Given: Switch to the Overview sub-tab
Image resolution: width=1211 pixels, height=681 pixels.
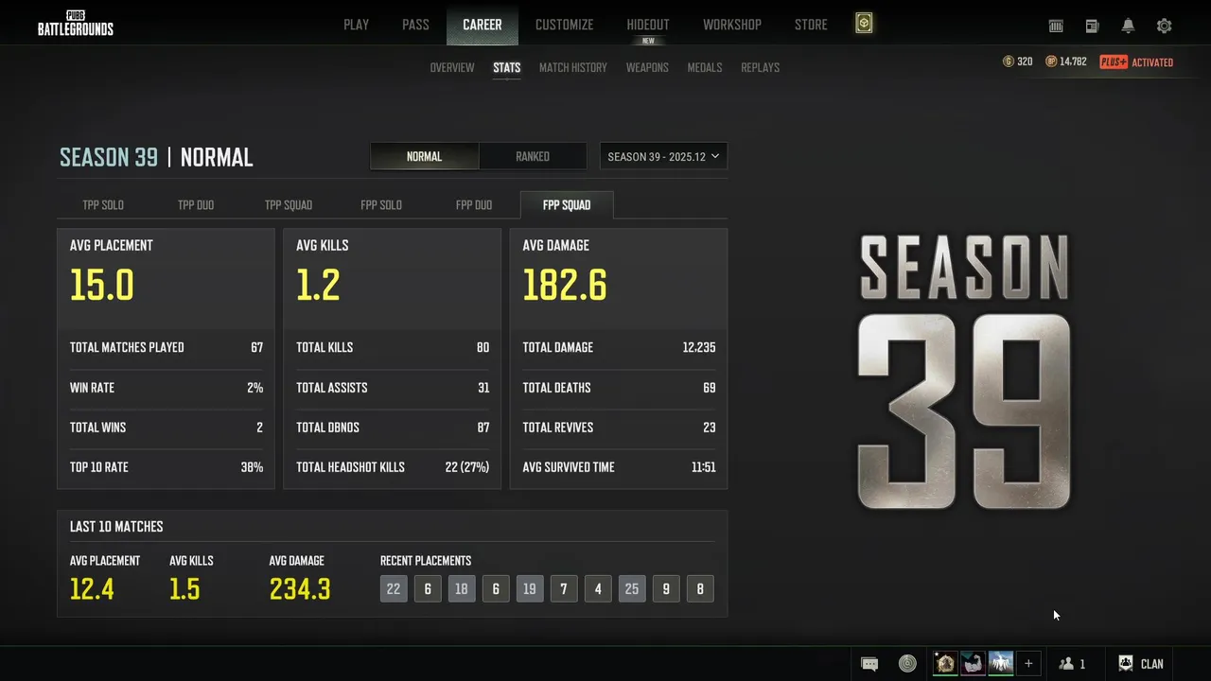Looking at the screenshot, I should [452, 68].
